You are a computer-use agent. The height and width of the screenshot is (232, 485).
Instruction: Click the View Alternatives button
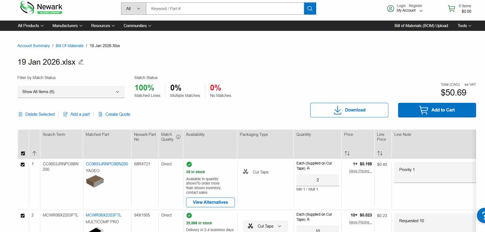[x=210, y=202]
